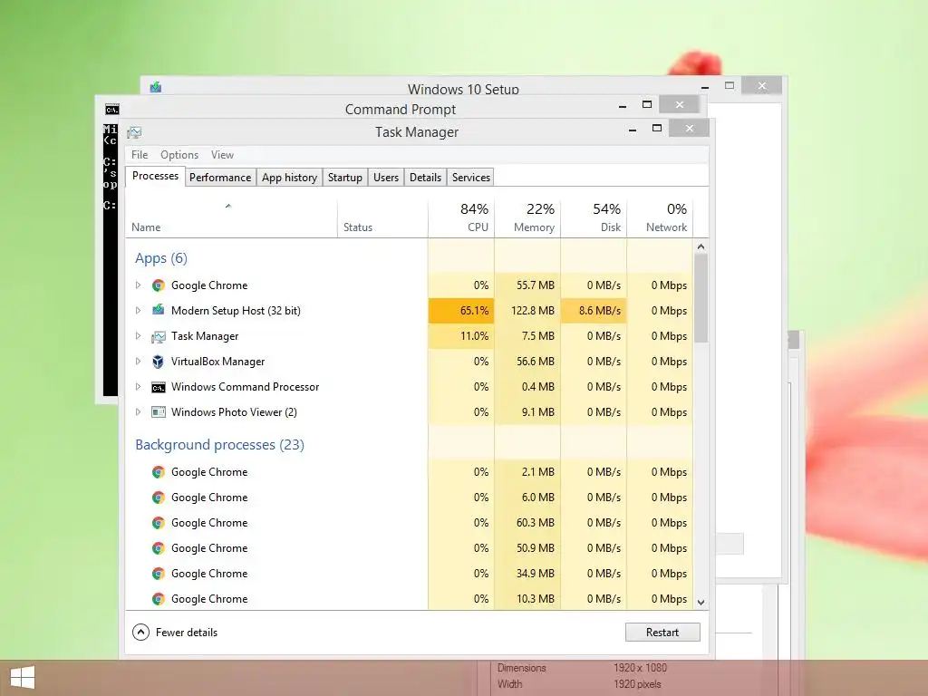928x696 pixels.
Task: Switch to the Users tab
Action: 386,178
